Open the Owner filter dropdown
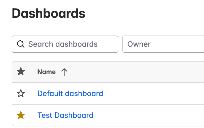 [x=163, y=44]
